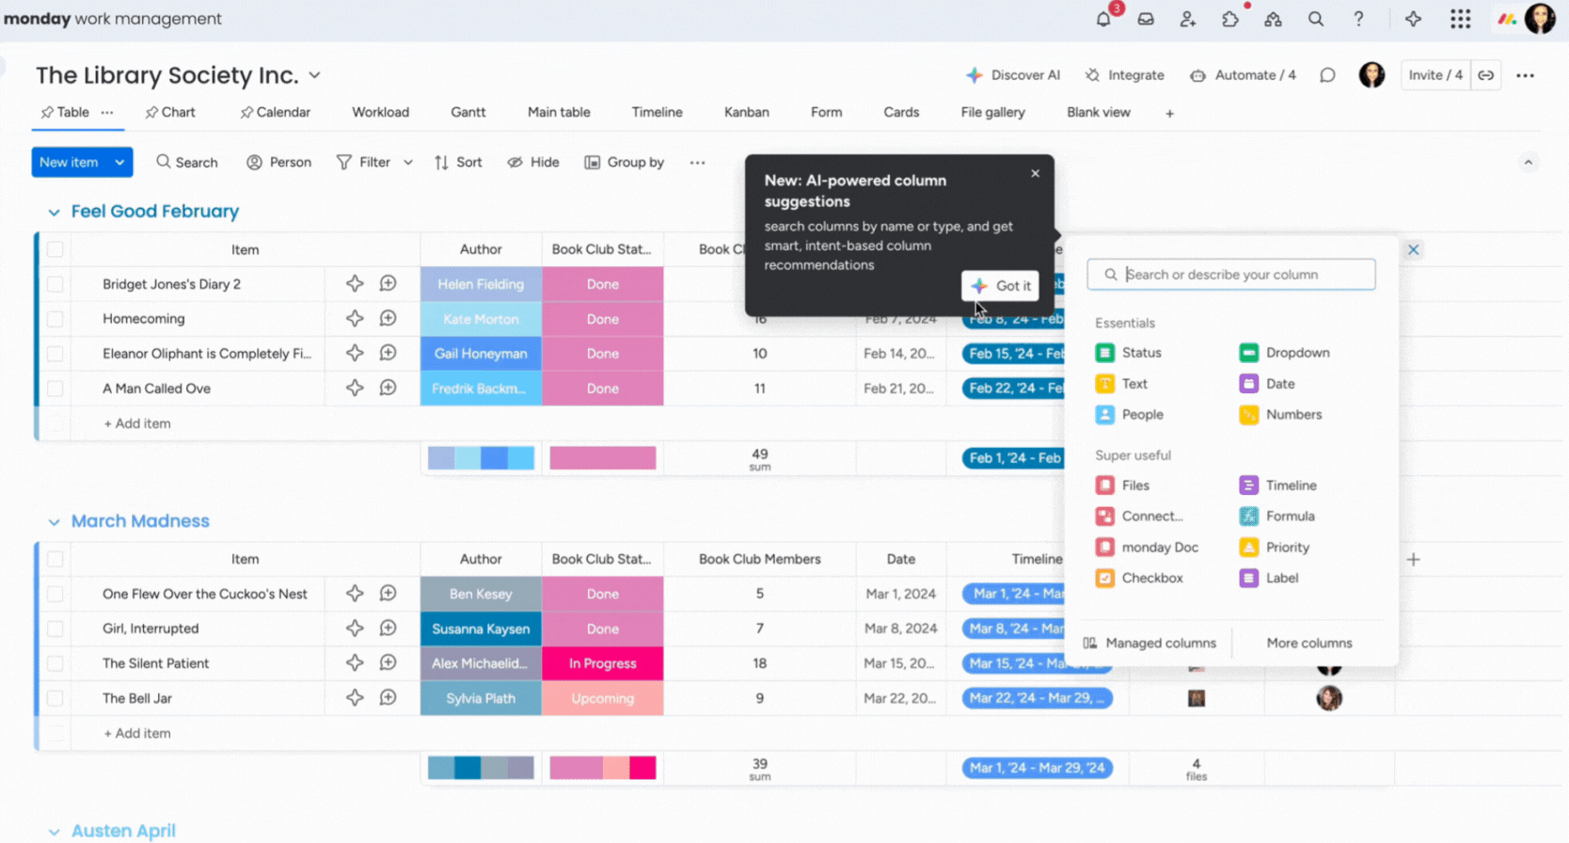The width and height of the screenshot is (1569, 843).
Task: Choose the monday Doc column type
Action: [1147, 548]
